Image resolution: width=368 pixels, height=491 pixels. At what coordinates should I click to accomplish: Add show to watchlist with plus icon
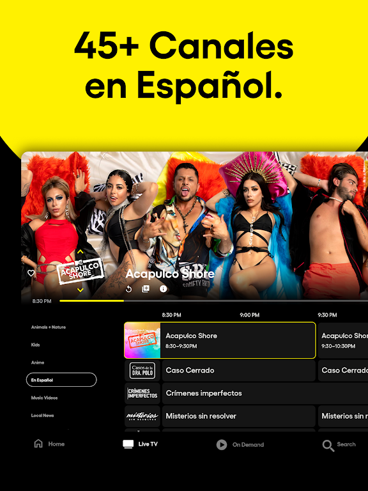point(146,289)
